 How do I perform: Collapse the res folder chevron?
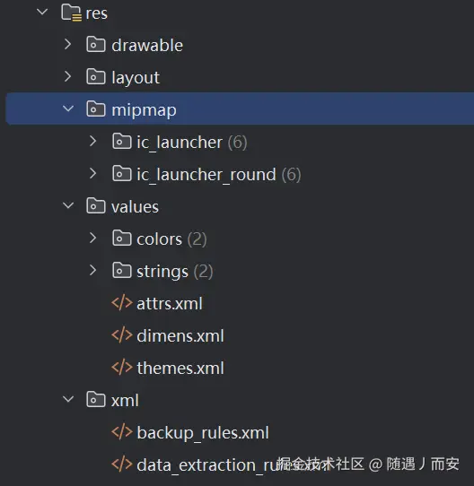click(42, 12)
